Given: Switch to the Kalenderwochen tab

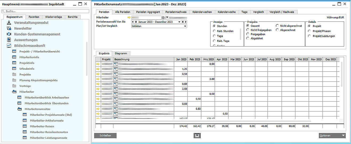Looking at the screenshot, I should (202, 12).
